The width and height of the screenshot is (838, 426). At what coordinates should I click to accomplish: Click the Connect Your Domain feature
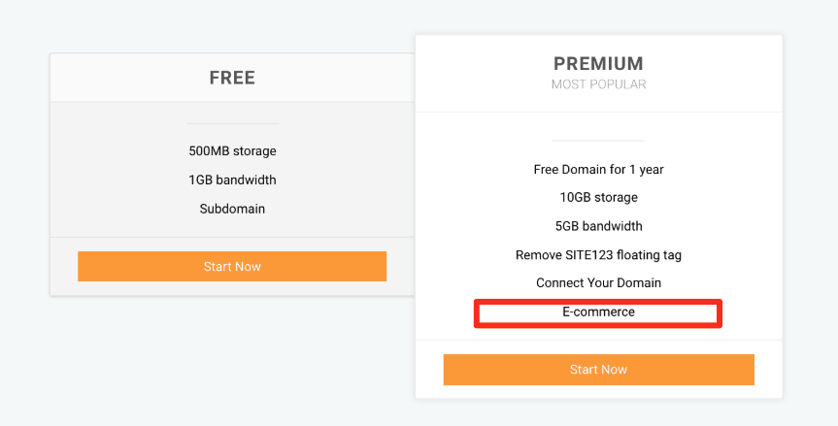coord(598,283)
